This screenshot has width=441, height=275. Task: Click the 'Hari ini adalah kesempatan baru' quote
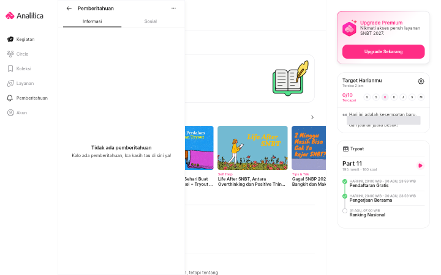pos(382,114)
